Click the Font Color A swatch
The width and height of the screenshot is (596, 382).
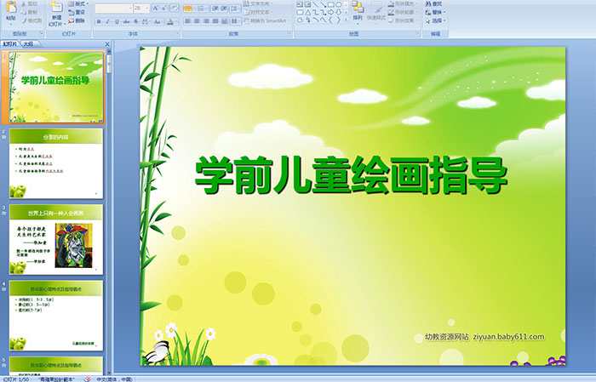pyautogui.click(x=170, y=22)
